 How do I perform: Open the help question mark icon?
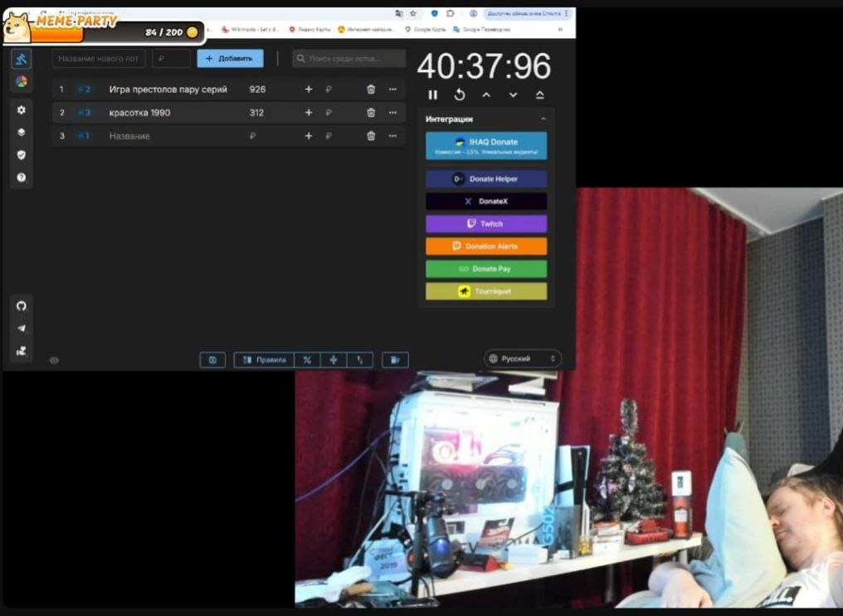22,178
